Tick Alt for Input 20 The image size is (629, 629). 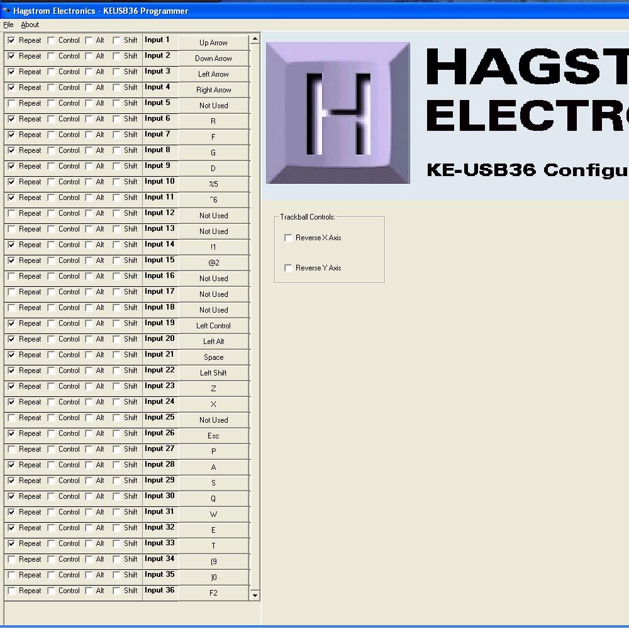89,340
